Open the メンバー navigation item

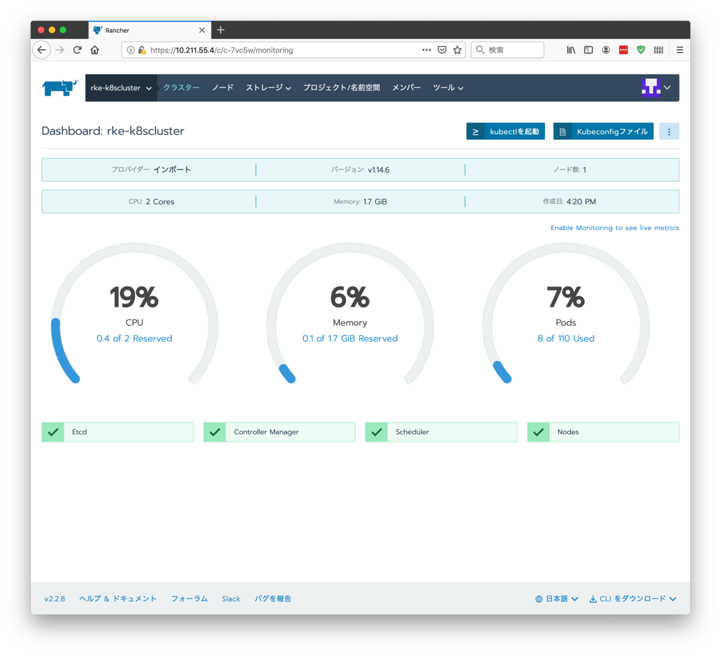click(x=406, y=88)
